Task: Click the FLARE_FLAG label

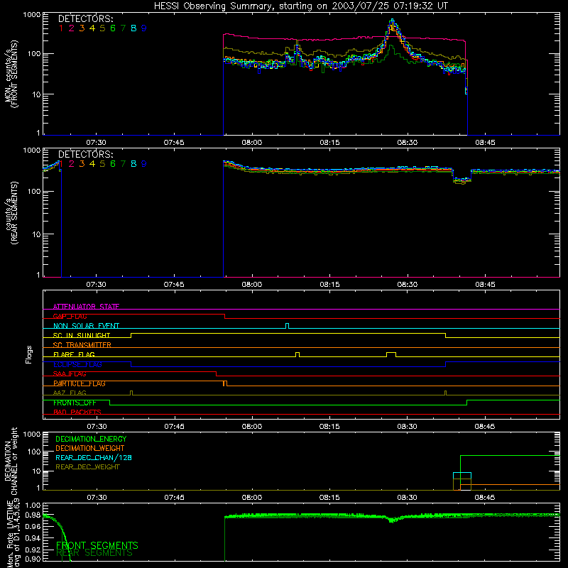Action: coord(74,354)
